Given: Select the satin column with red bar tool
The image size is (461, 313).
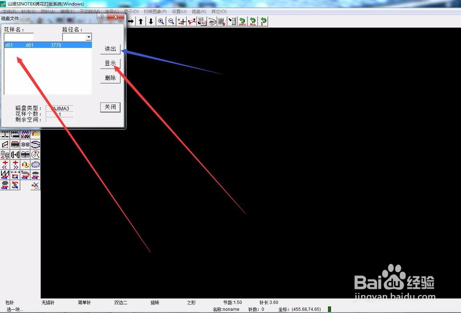Looking at the screenshot, I should coord(15,144).
